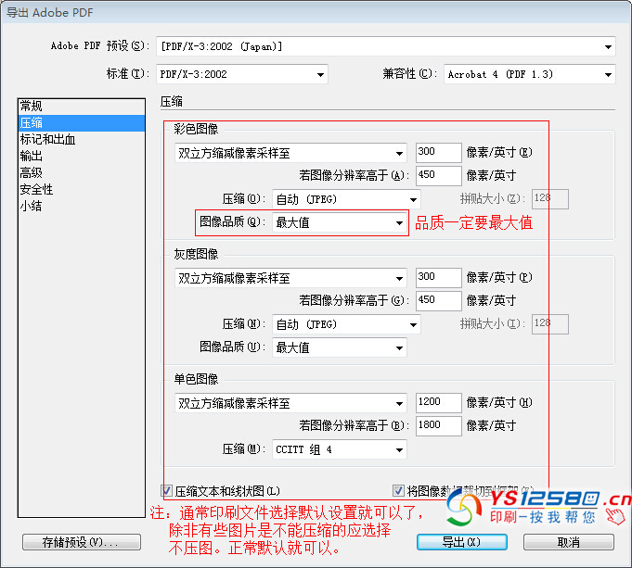The width and height of the screenshot is (632, 568).
Task: Open the 单色图像 CCITT 组 4 dropdown
Action: pyautogui.click(x=339, y=449)
